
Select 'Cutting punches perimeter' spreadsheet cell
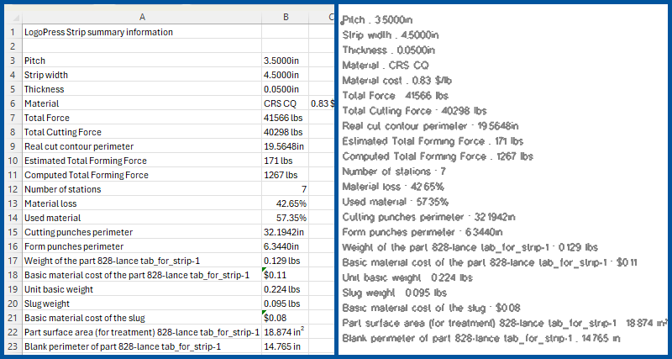pyautogui.click(x=142, y=232)
